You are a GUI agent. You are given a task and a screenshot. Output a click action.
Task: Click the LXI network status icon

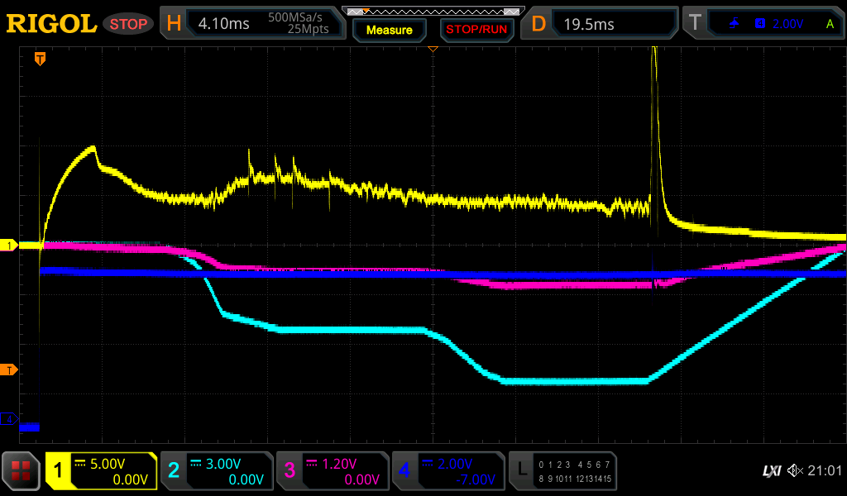tap(771, 471)
